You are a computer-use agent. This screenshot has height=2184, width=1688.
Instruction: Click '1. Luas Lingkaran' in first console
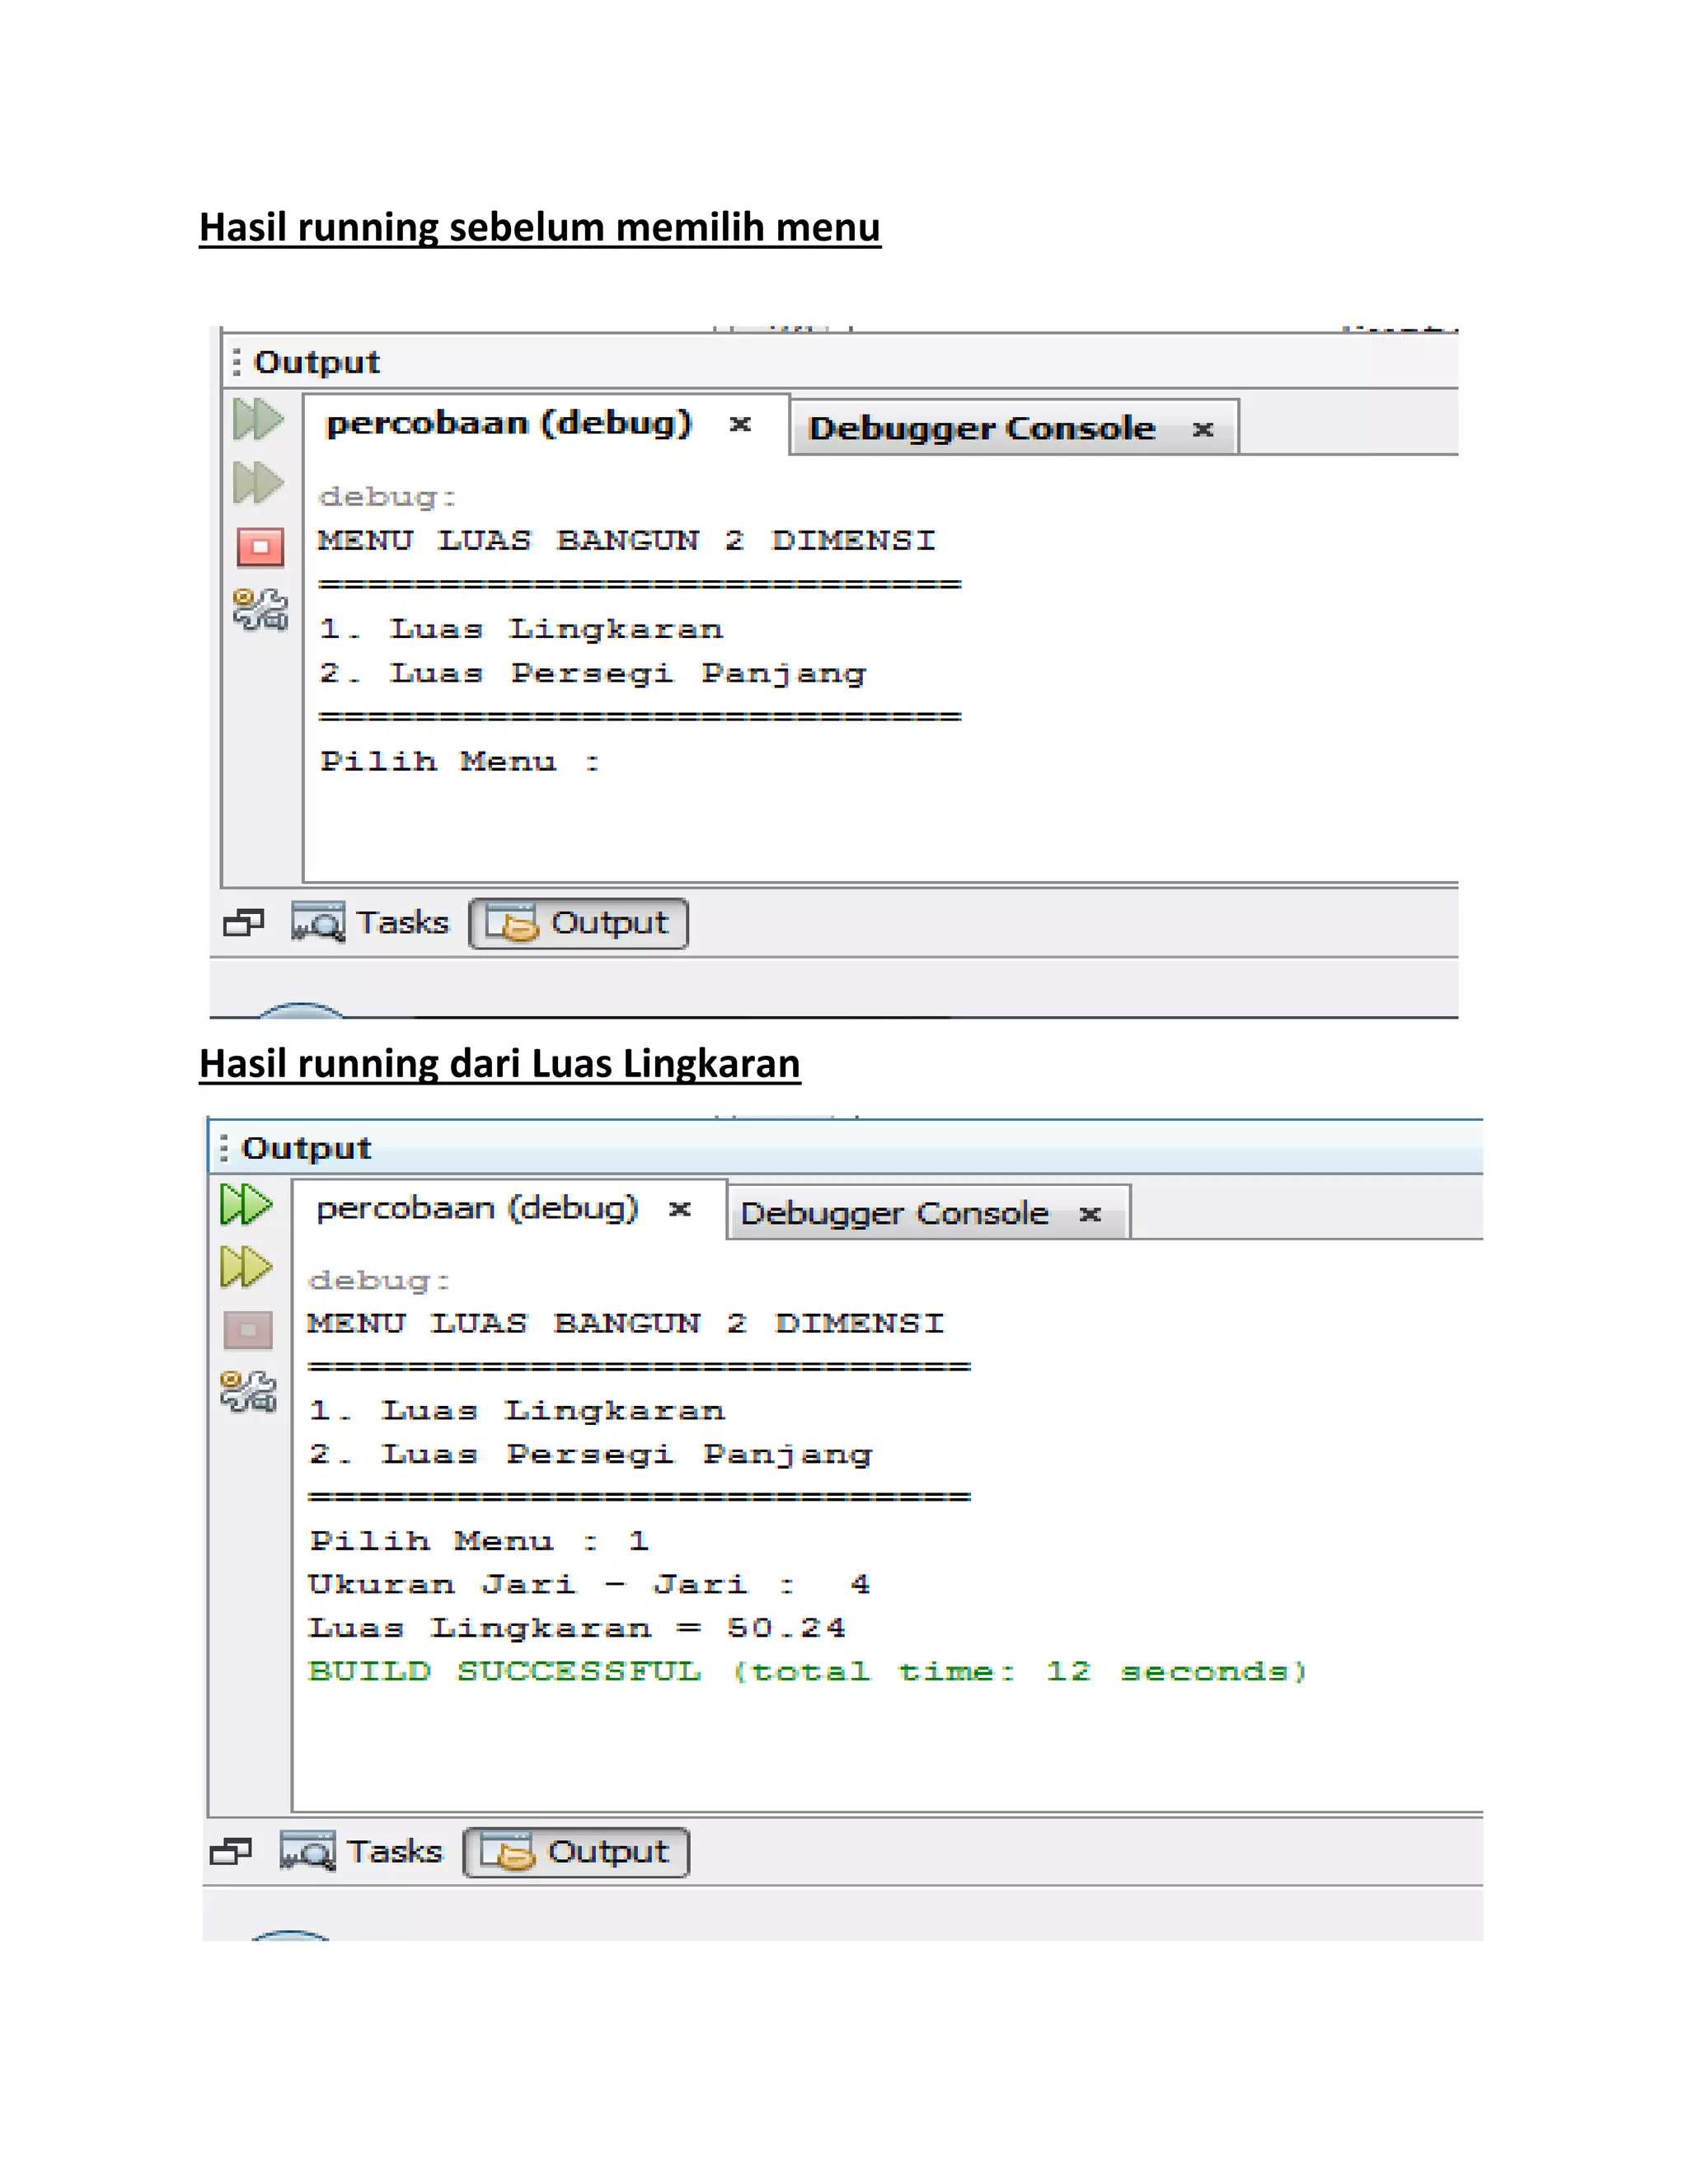(521, 629)
